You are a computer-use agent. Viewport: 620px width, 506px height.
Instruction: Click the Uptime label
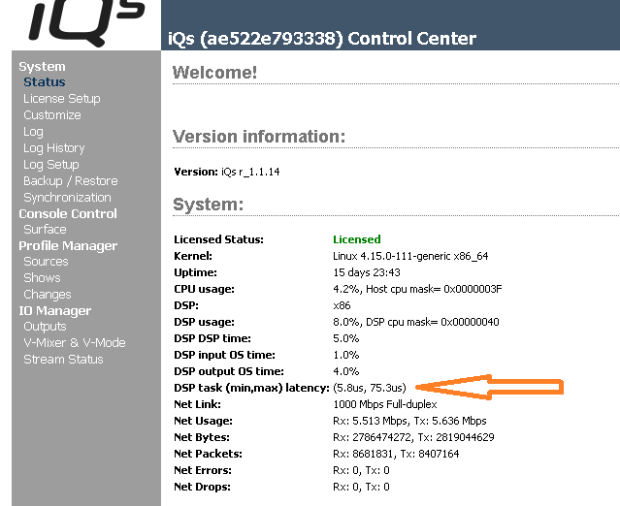(x=195, y=272)
